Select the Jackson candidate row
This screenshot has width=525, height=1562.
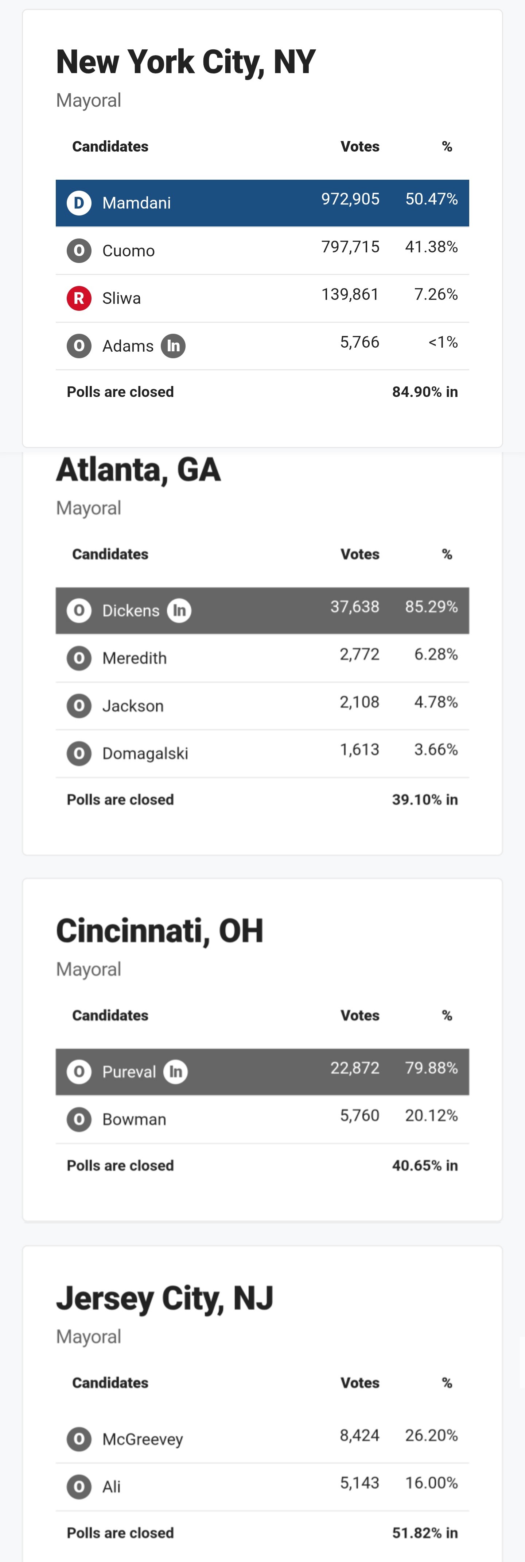[x=262, y=706]
